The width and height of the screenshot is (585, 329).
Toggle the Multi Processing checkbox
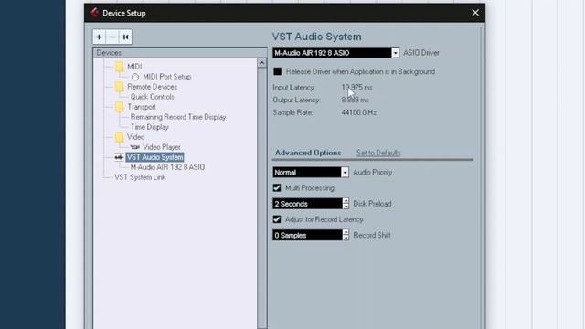point(277,188)
